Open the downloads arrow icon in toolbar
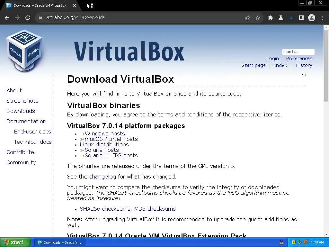 coord(291,18)
